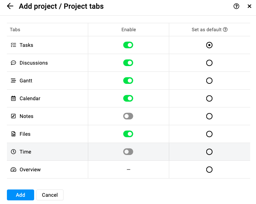Enable the Notes tab toggle
Screen dimensions: 256x204
pyautogui.click(x=128, y=116)
